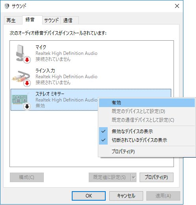Click the キャンセル button
The image size is (196, 205).
pyautogui.click(x=126, y=196)
